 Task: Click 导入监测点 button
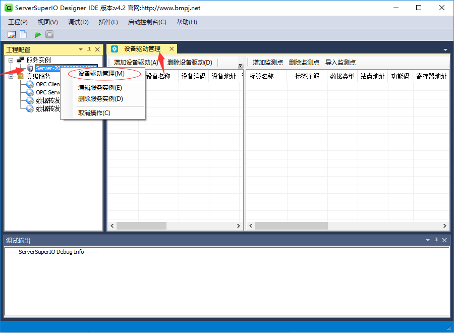coord(340,63)
